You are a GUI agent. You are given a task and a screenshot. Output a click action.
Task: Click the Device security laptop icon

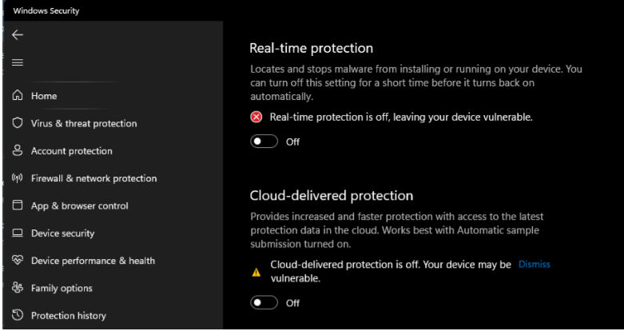coord(18,233)
